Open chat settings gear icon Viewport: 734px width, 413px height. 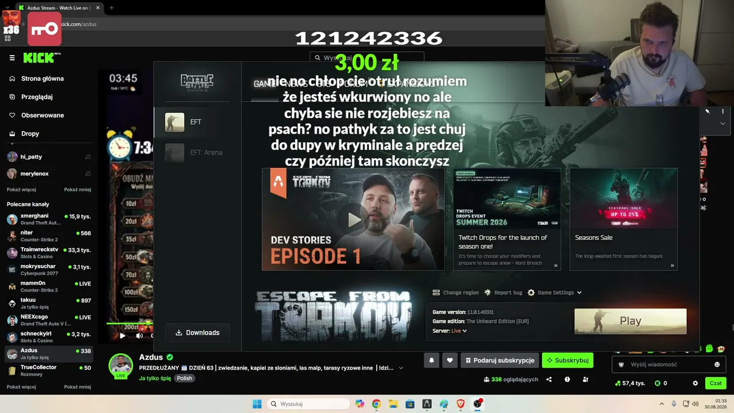point(695,383)
